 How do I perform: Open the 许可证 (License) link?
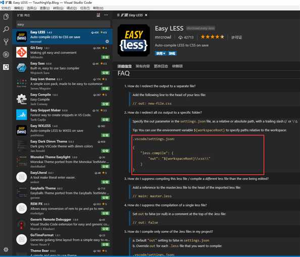tap(236, 37)
